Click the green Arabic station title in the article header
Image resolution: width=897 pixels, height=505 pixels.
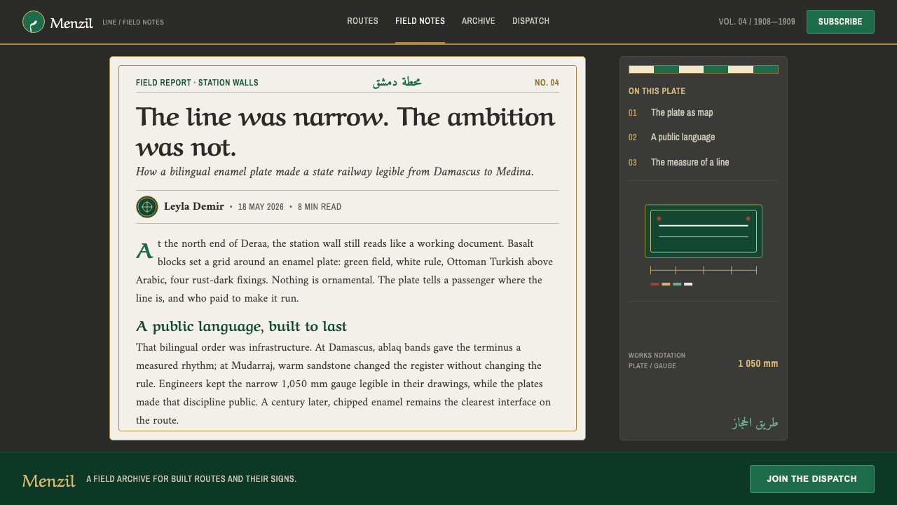tap(397, 82)
